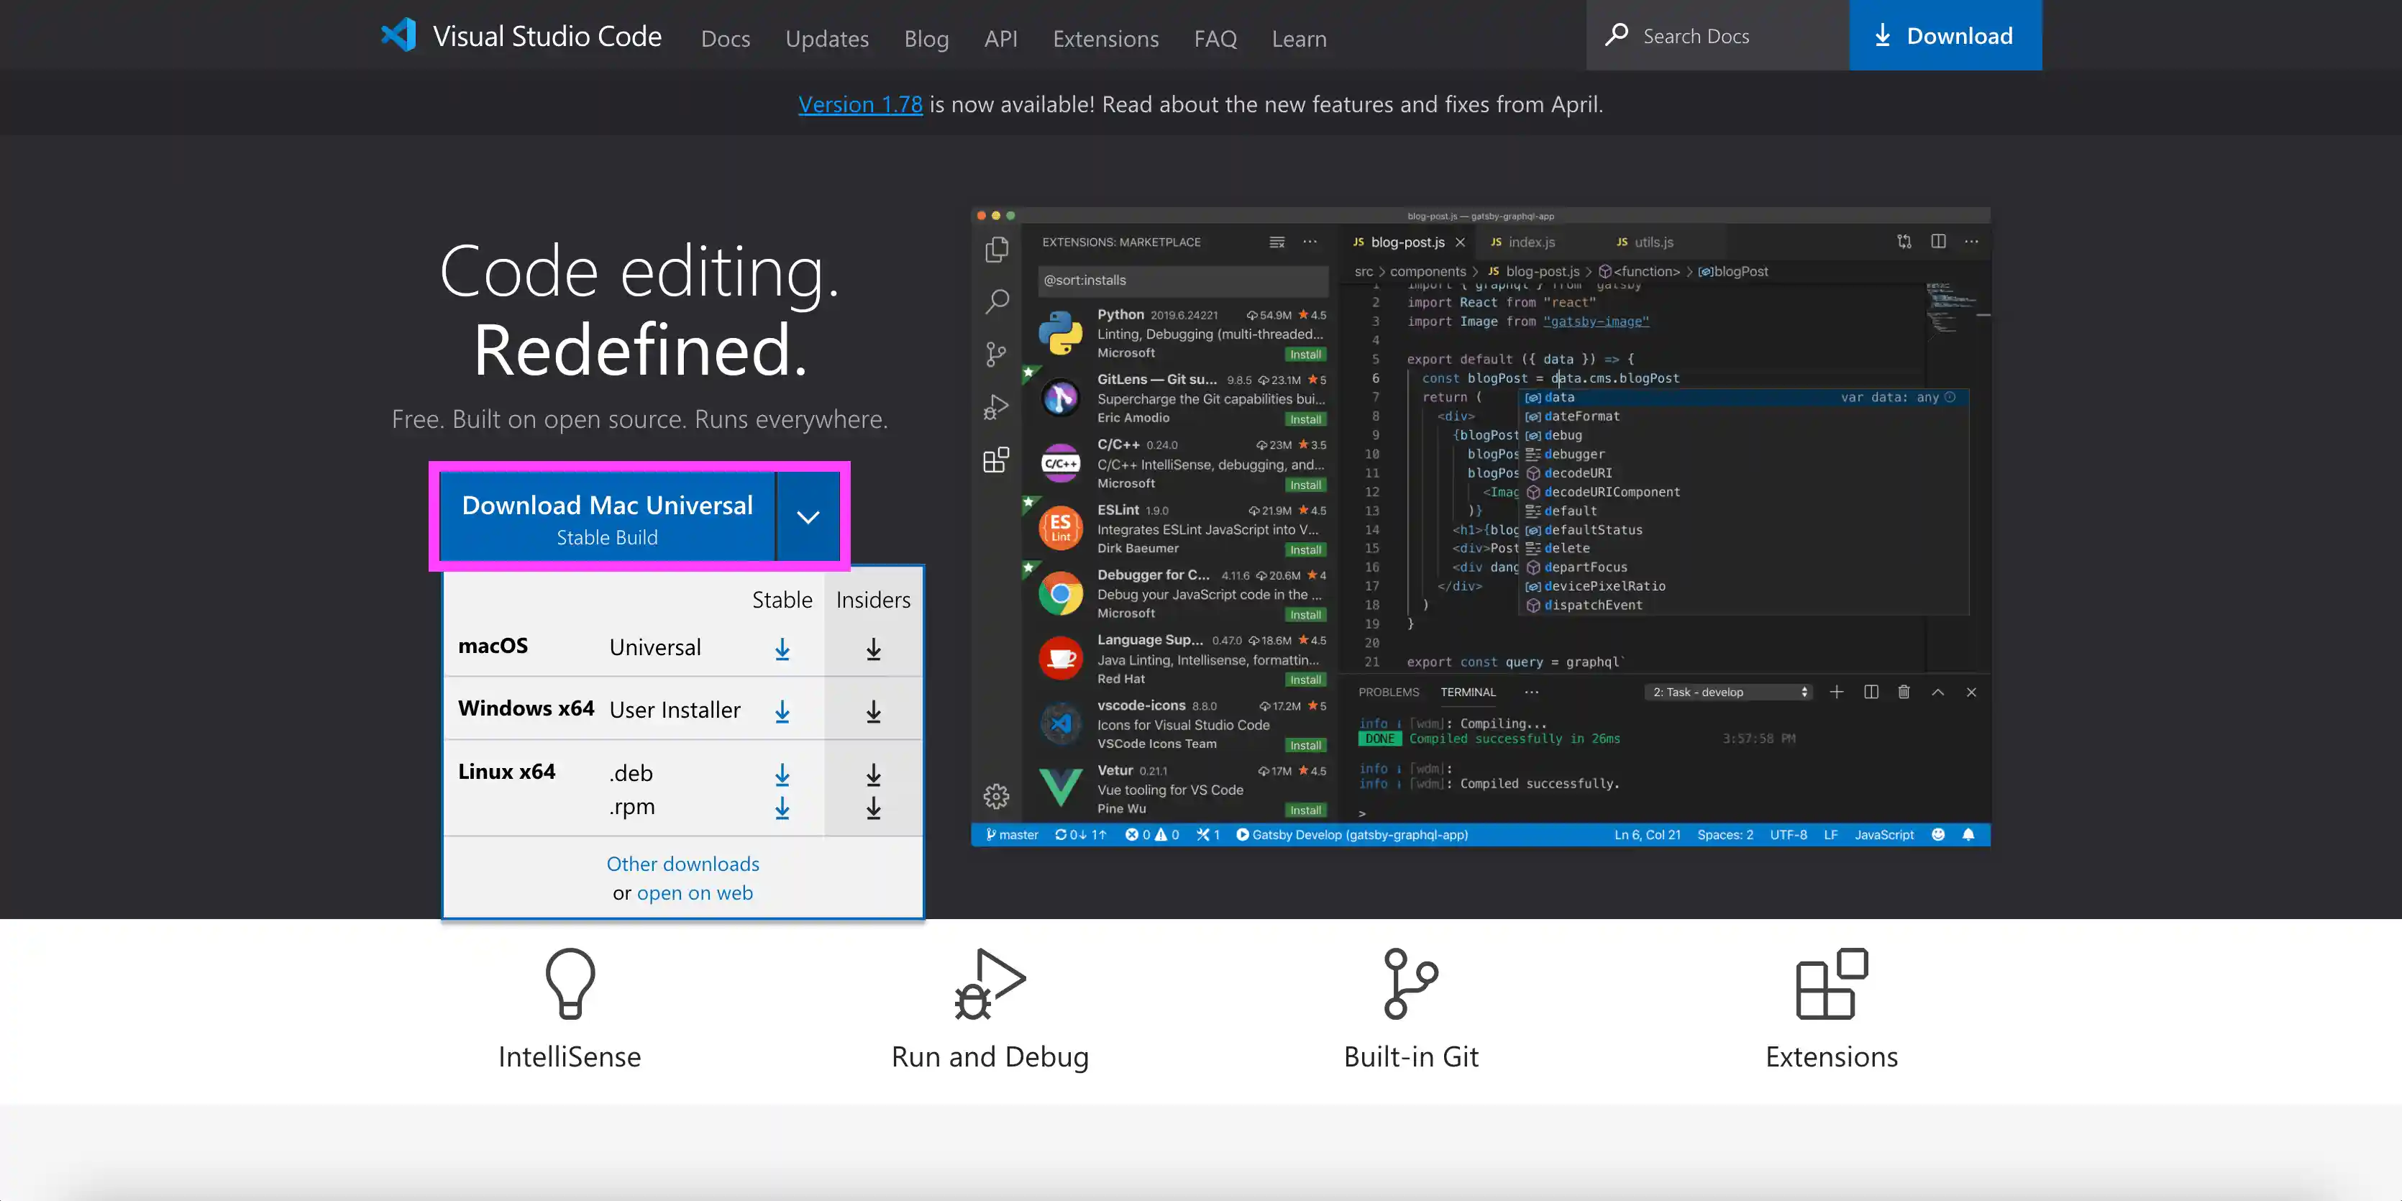The height and width of the screenshot is (1201, 2402).
Task: Go to the Blog page
Action: click(x=926, y=38)
